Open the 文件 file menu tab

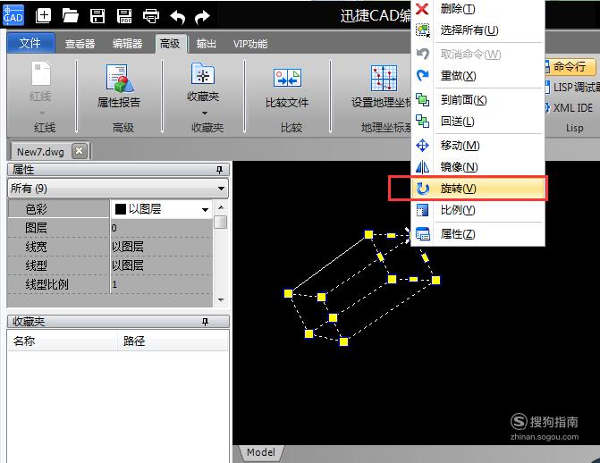point(30,43)
